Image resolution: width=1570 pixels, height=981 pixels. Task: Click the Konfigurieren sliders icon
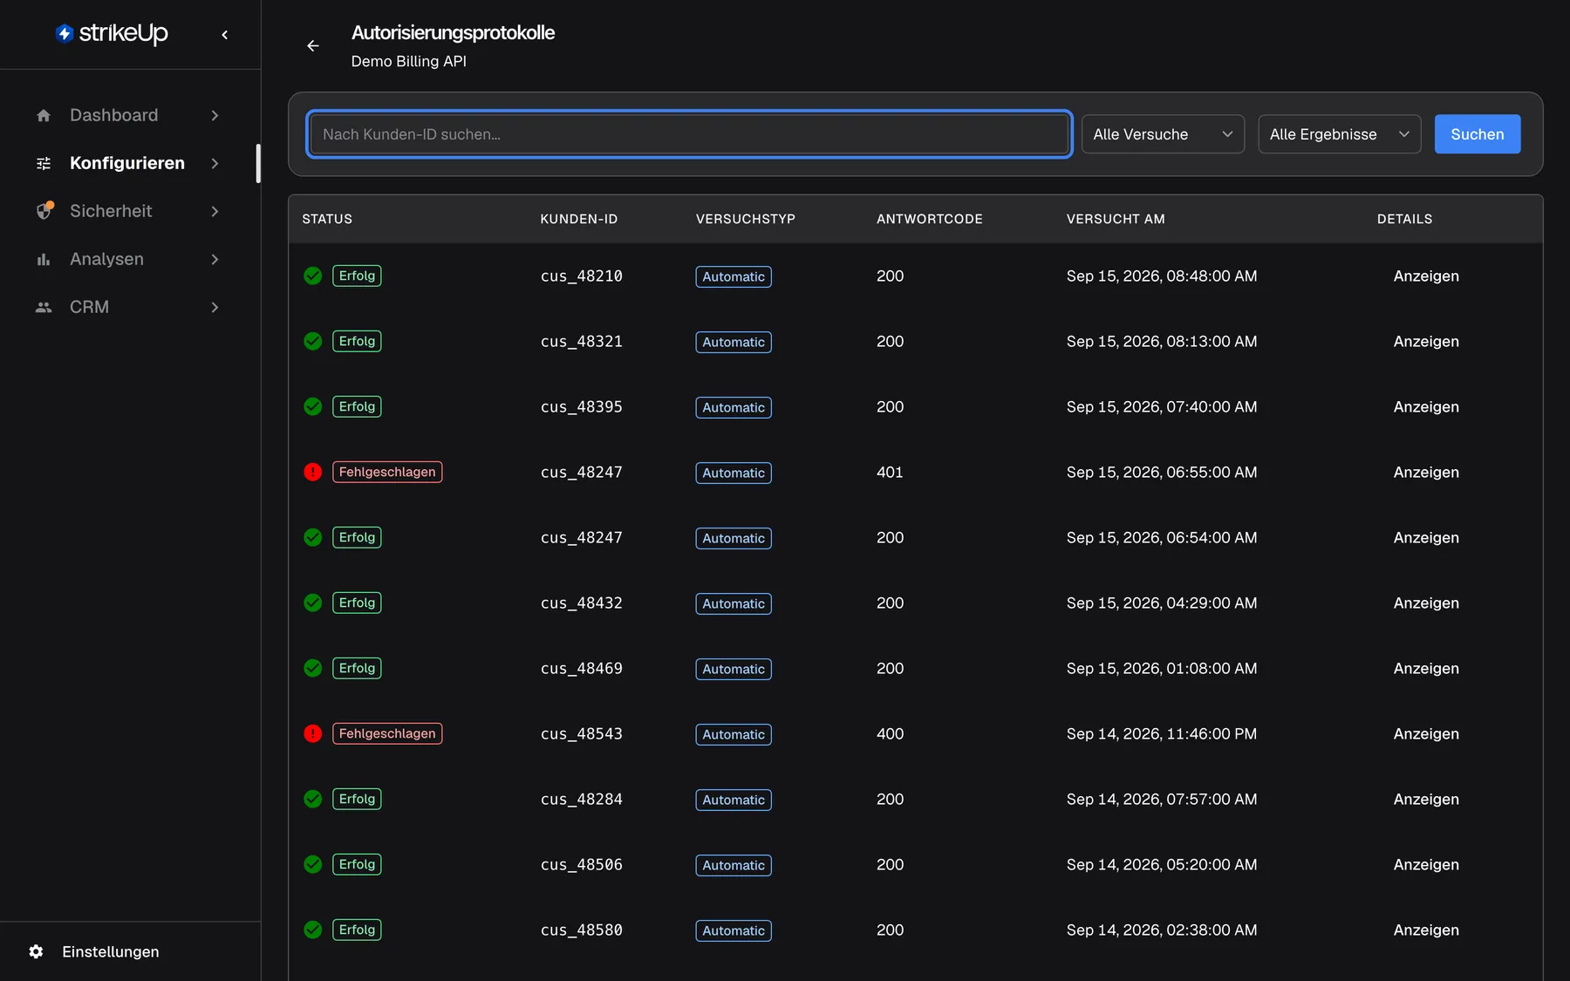coord(44,163)
